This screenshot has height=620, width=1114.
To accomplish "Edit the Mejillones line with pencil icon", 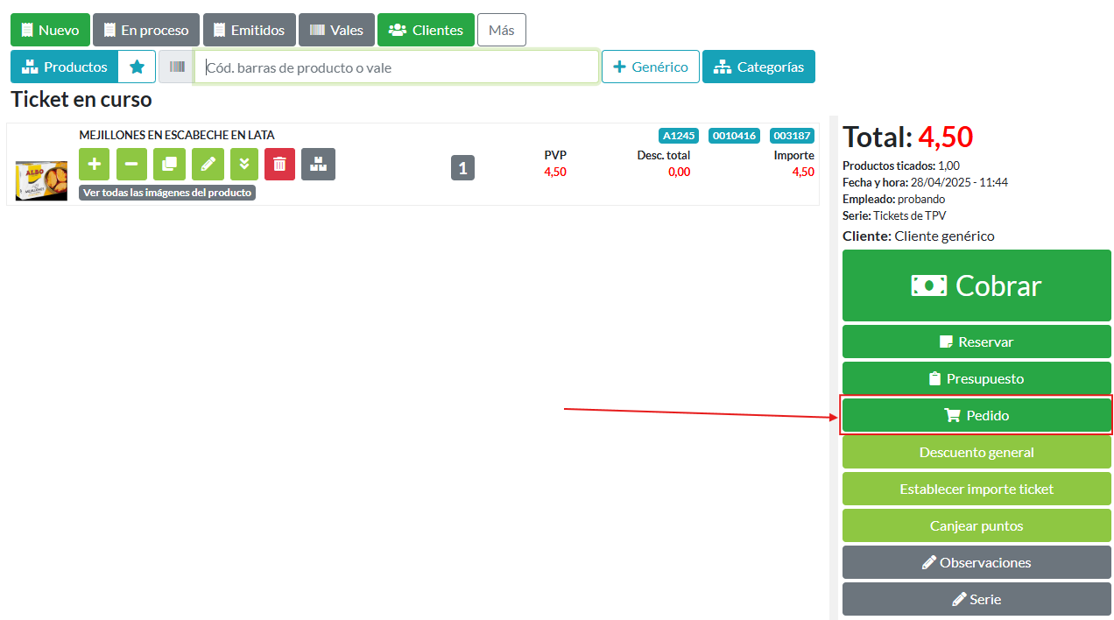I will point(208,164).
